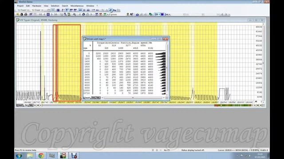284x159 pixels.
Task: Open the Window menu
Action: tap(90, 6)
